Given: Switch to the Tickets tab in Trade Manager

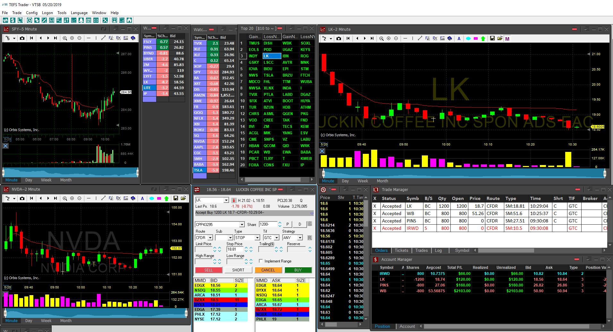Looking at the screenshot, I should point(401,251).
